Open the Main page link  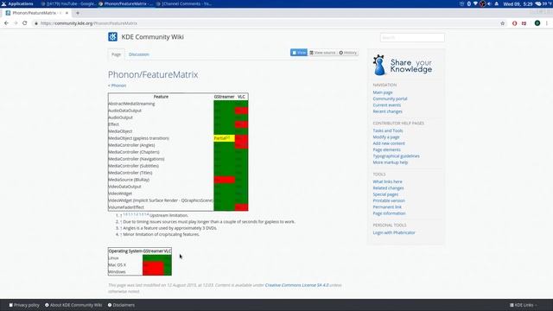tap(383, 92)
